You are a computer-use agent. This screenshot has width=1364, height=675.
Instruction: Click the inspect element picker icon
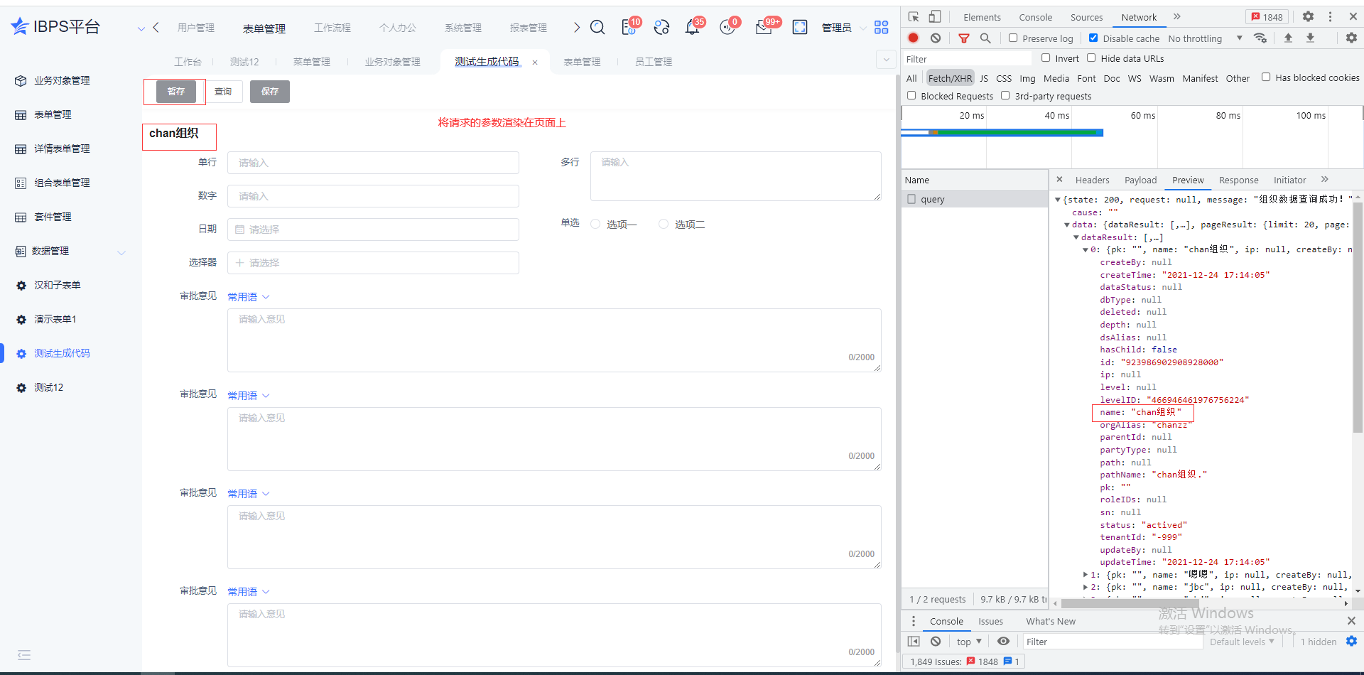pyautogui.click(x=914, y=17)
